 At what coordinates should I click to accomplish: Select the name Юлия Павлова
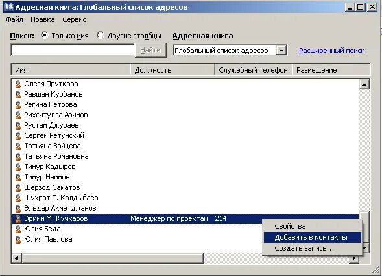[48, 240]
